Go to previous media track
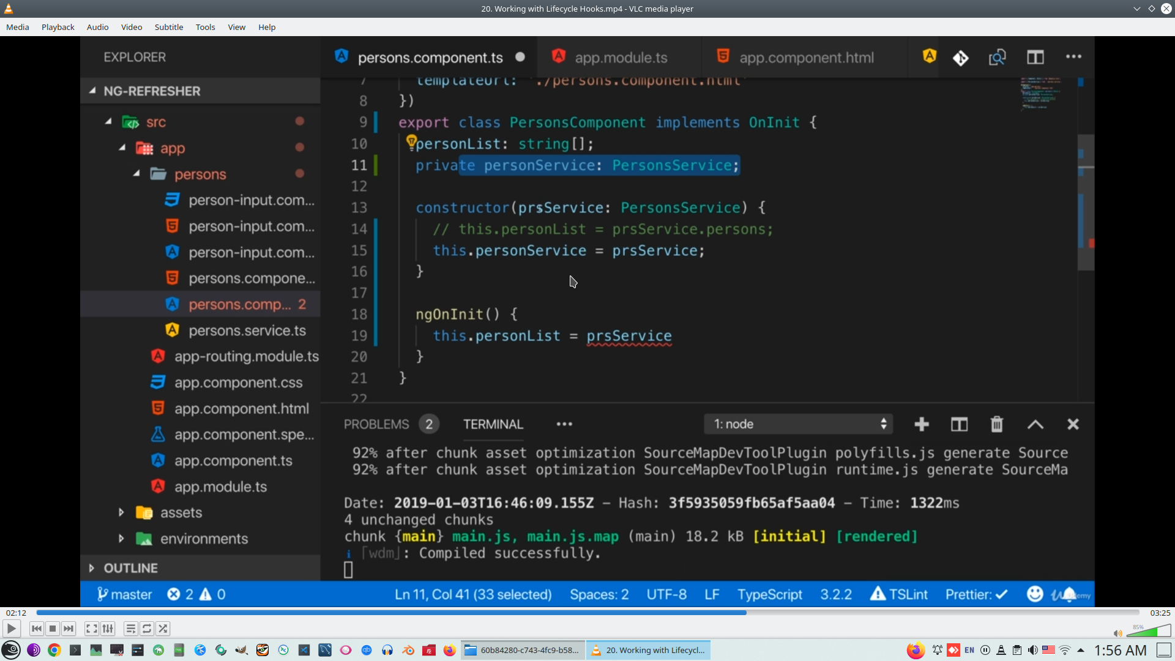Screen dimensions: 1175x661 tap(37, 629)
